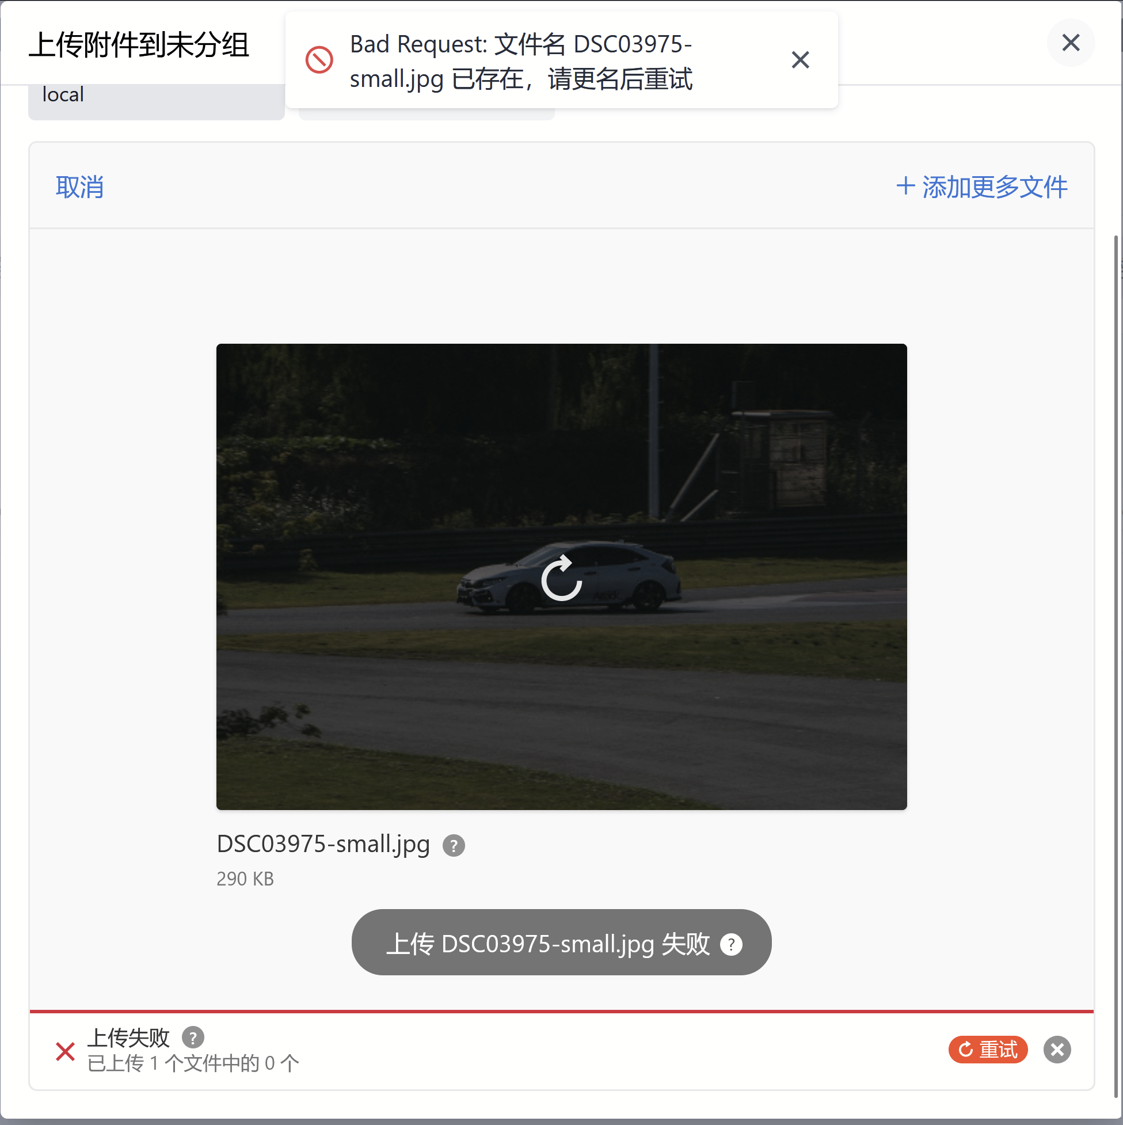Screen dimensions: 1123x1125
Task: Click the 取消 cancel link
Action: 80,187
